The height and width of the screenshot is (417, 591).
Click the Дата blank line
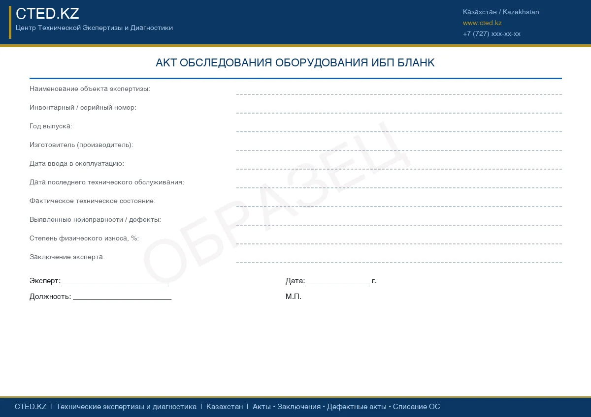[x=338, y=281]
